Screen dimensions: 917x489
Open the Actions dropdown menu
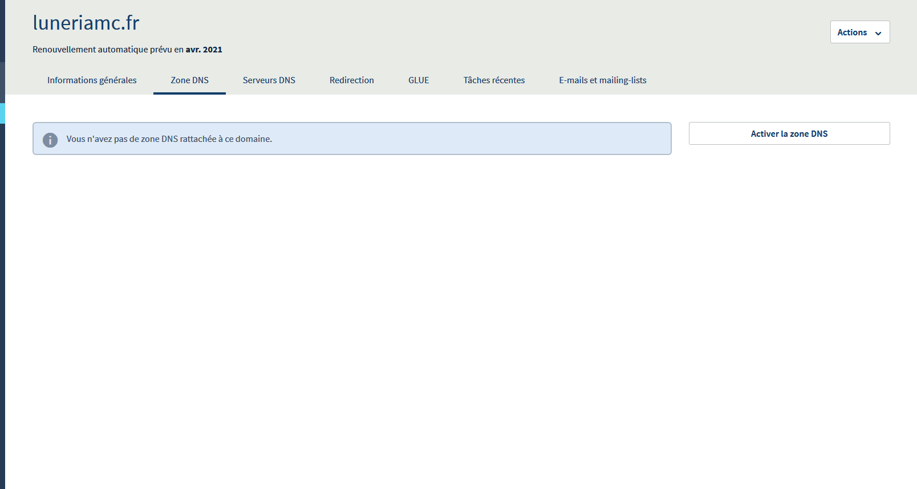(860, 32)
